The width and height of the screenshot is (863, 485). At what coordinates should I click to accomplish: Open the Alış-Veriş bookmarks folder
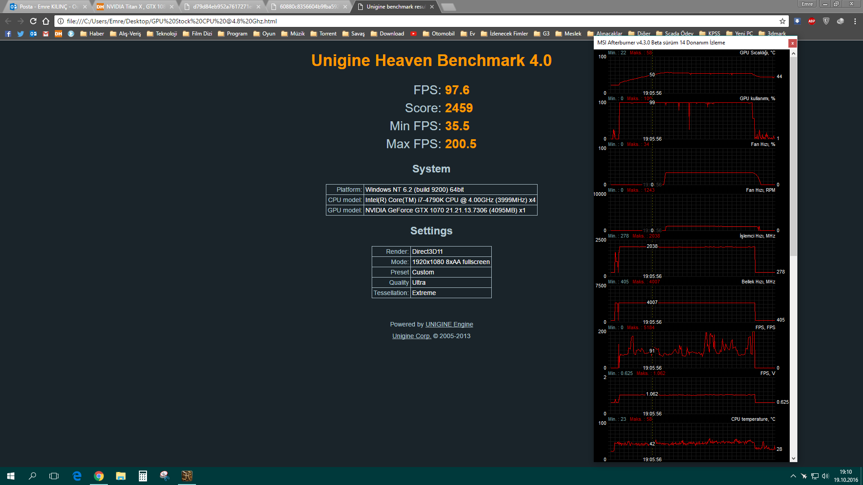point(125,34)
